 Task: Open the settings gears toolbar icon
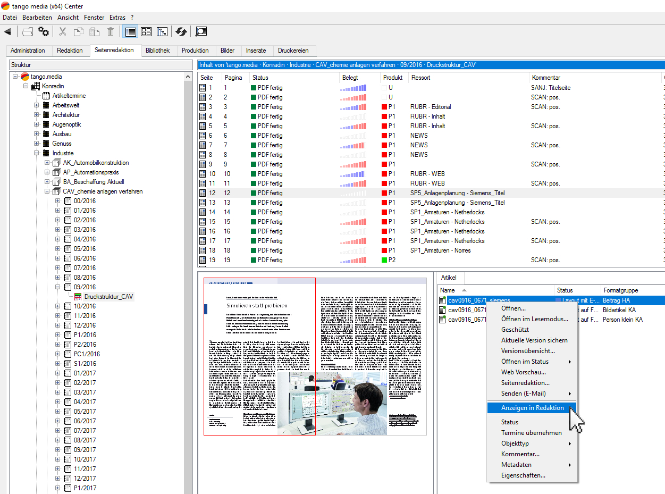44,32
